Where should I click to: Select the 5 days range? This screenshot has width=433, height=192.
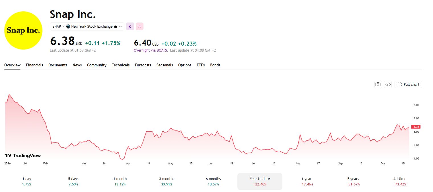73,181
